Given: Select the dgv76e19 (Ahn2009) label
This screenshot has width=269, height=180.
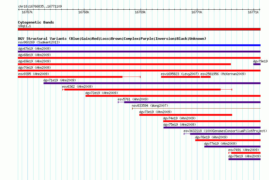Looking at the screenshot, I should 211,137.
